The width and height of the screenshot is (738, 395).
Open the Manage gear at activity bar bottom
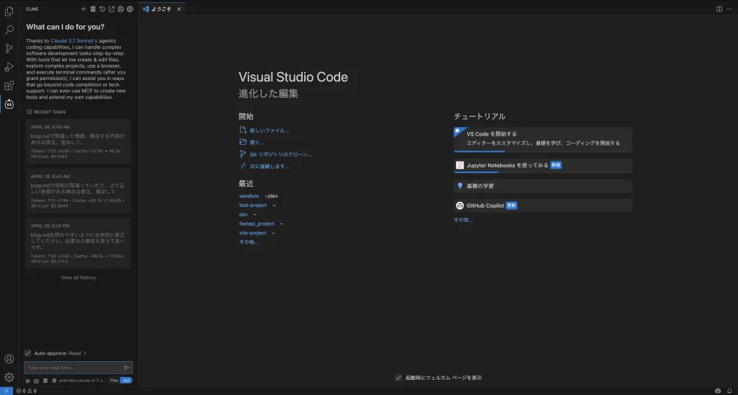click(x=9, y=377)
